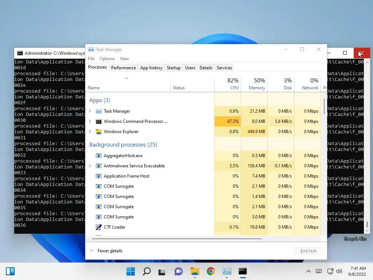Click the Application Frame Host icon
The image size is (373, 280).
98,176
